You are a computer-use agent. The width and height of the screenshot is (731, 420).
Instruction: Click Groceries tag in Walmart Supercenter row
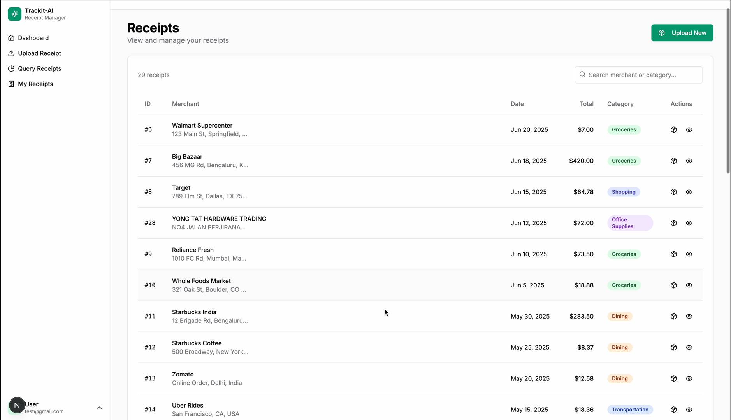click(624, 129)
